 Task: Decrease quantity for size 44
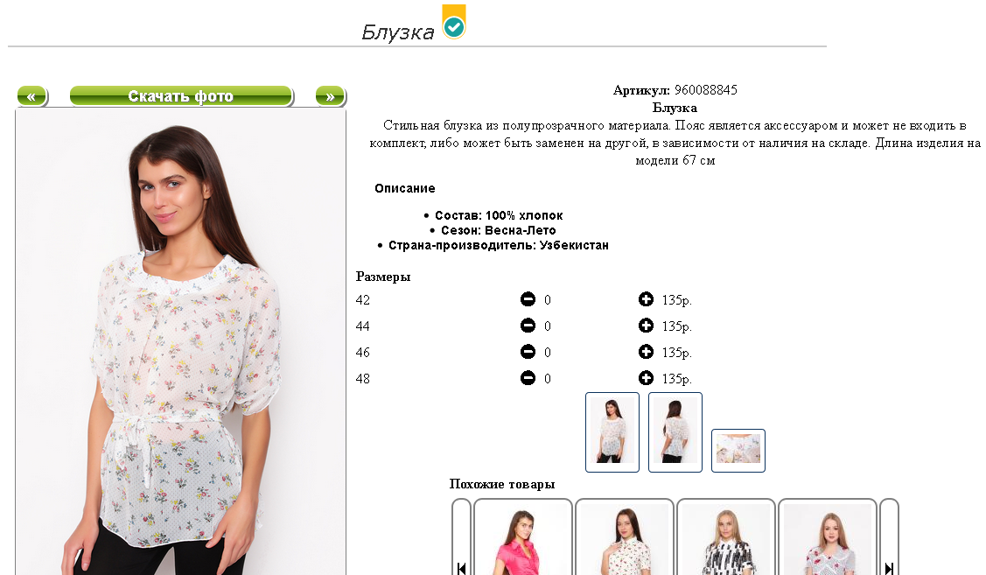coord(528,326)
